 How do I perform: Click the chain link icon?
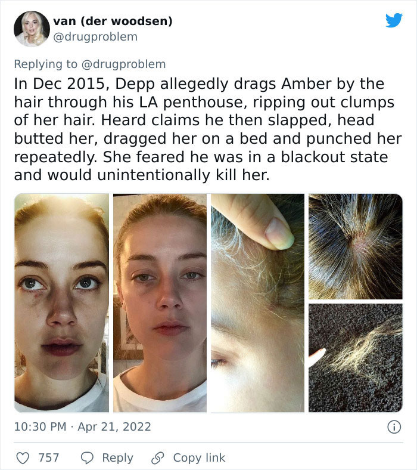tap(157, 458)
